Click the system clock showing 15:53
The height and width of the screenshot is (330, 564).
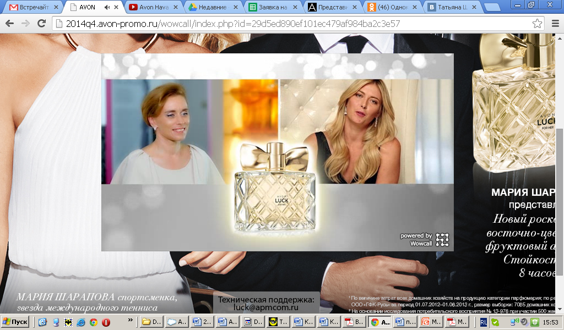pos(550,322)
